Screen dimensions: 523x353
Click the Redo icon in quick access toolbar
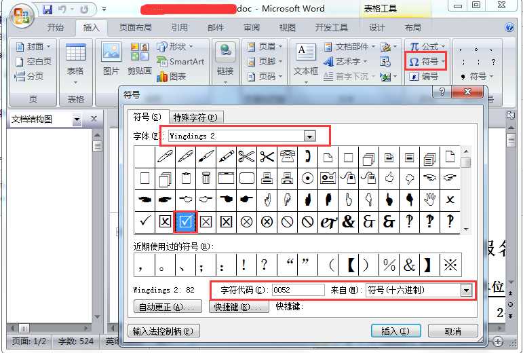point(84,10)
